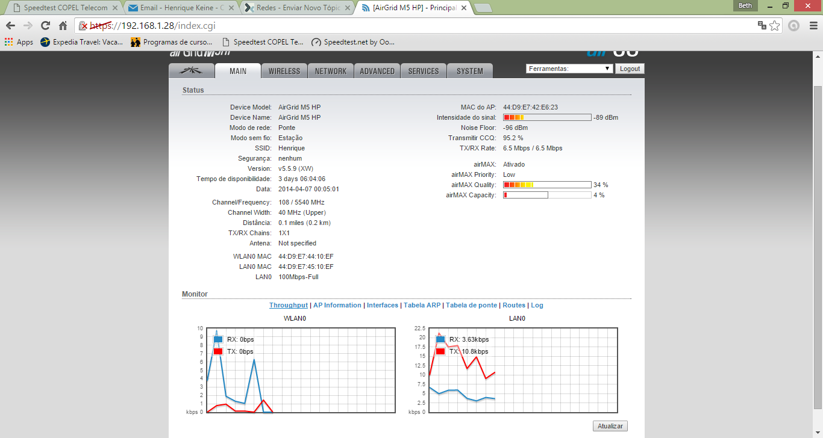Go to the browser home icon

[x=63, y=26]
